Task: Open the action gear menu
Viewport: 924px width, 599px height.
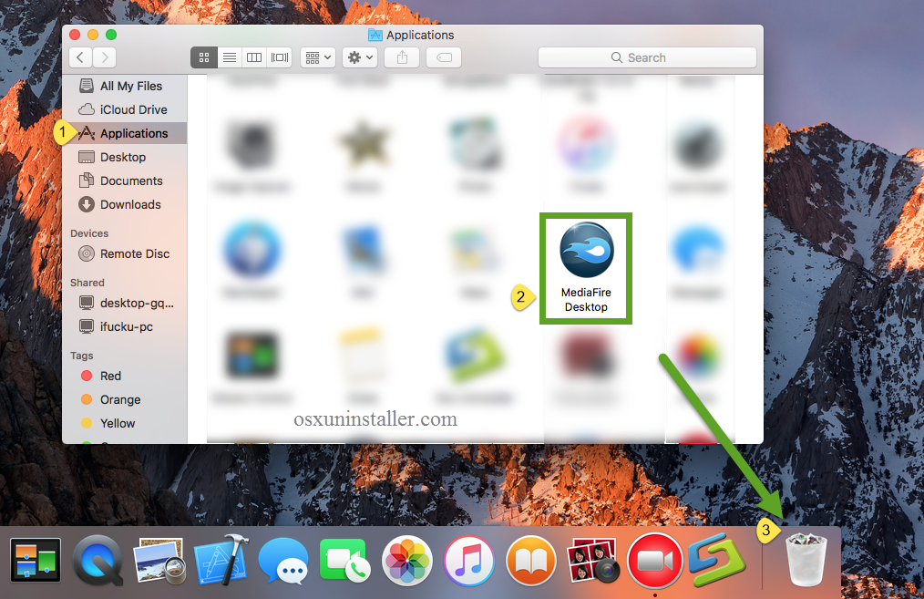Action: click(x=359, y=57)
